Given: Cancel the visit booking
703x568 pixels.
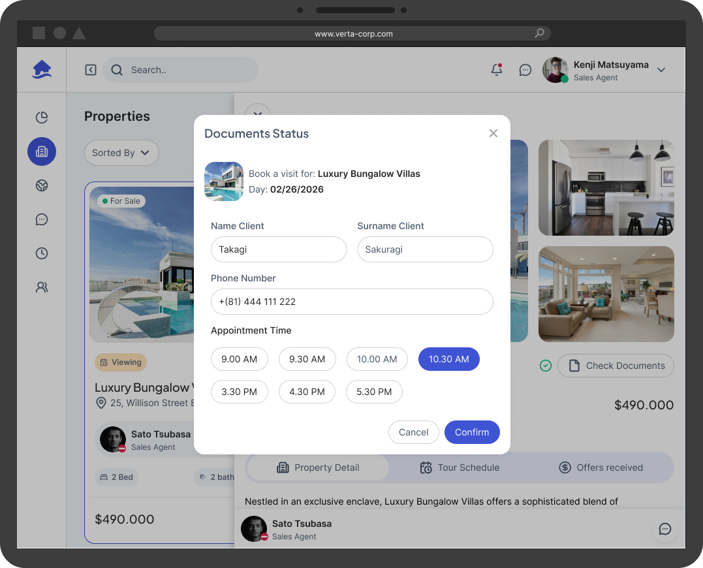Looking at the screenshot, I should (413, 432).
